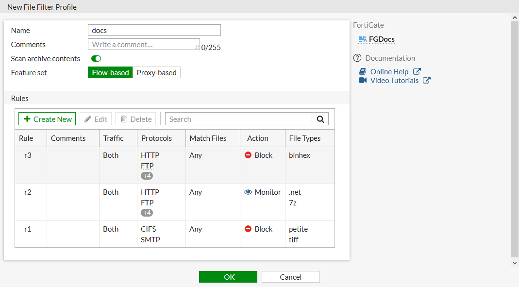Cancel the new file filter profile

[x=290, y=277]
